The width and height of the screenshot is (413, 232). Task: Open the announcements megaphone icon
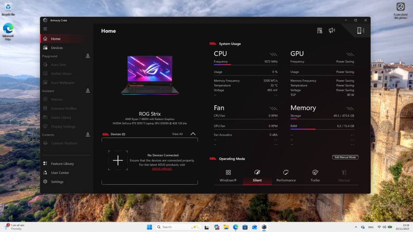[x=332, y=31]
